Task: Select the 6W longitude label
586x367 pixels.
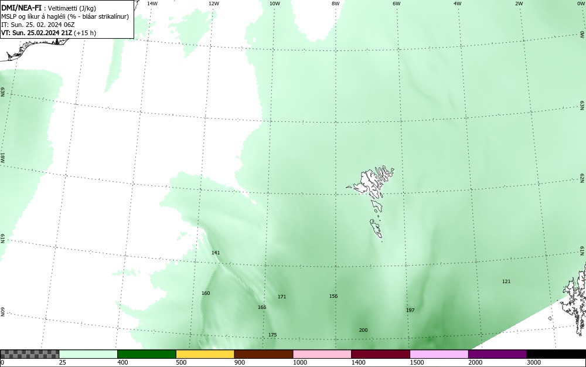Action: pyautogui.click(x=397, y=4)
